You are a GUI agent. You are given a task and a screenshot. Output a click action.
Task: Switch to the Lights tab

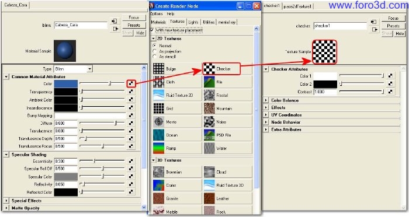coord(193,22)
